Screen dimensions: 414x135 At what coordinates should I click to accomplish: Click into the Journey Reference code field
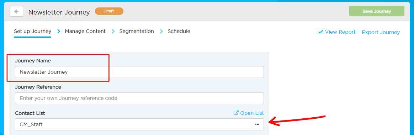tap(139, 98)
